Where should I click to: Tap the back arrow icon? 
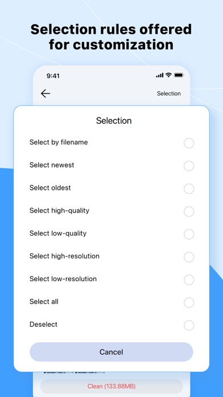(46, 94)
